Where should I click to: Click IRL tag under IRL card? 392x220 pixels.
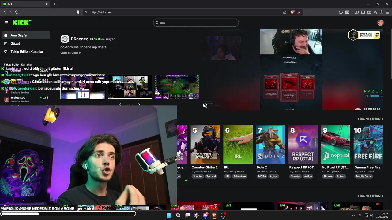coord(228,176)
